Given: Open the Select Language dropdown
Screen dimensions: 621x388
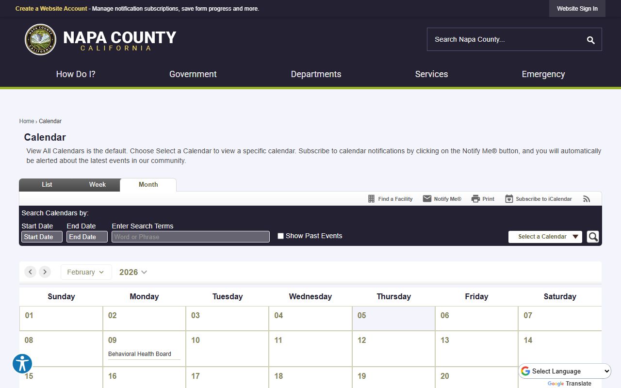Looking at the screenshot, I should pyautogui.click(x=566, y=371).
